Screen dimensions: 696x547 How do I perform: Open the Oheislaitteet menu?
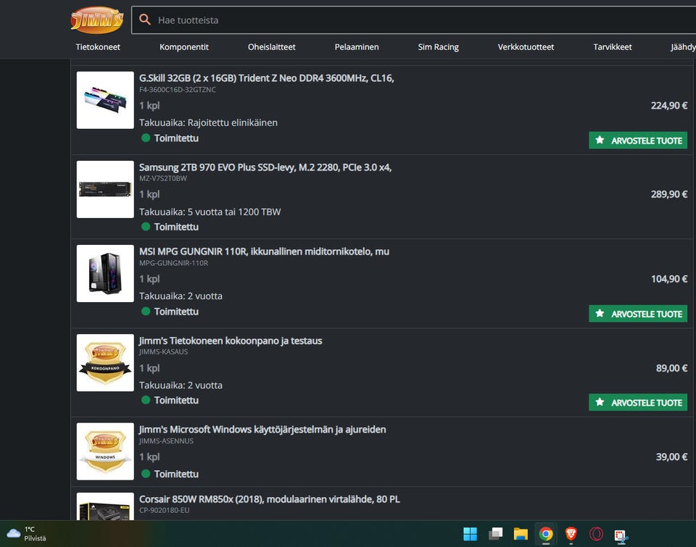(272, 47)
